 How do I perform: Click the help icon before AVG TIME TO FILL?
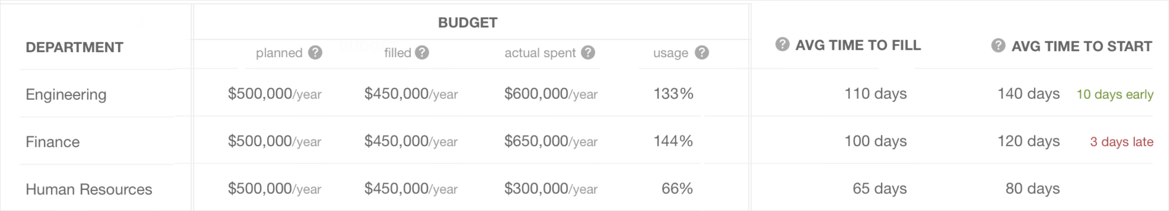point(782,45)
